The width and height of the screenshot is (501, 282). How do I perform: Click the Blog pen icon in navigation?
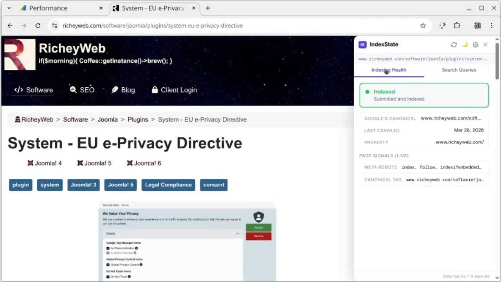[115, 90]
